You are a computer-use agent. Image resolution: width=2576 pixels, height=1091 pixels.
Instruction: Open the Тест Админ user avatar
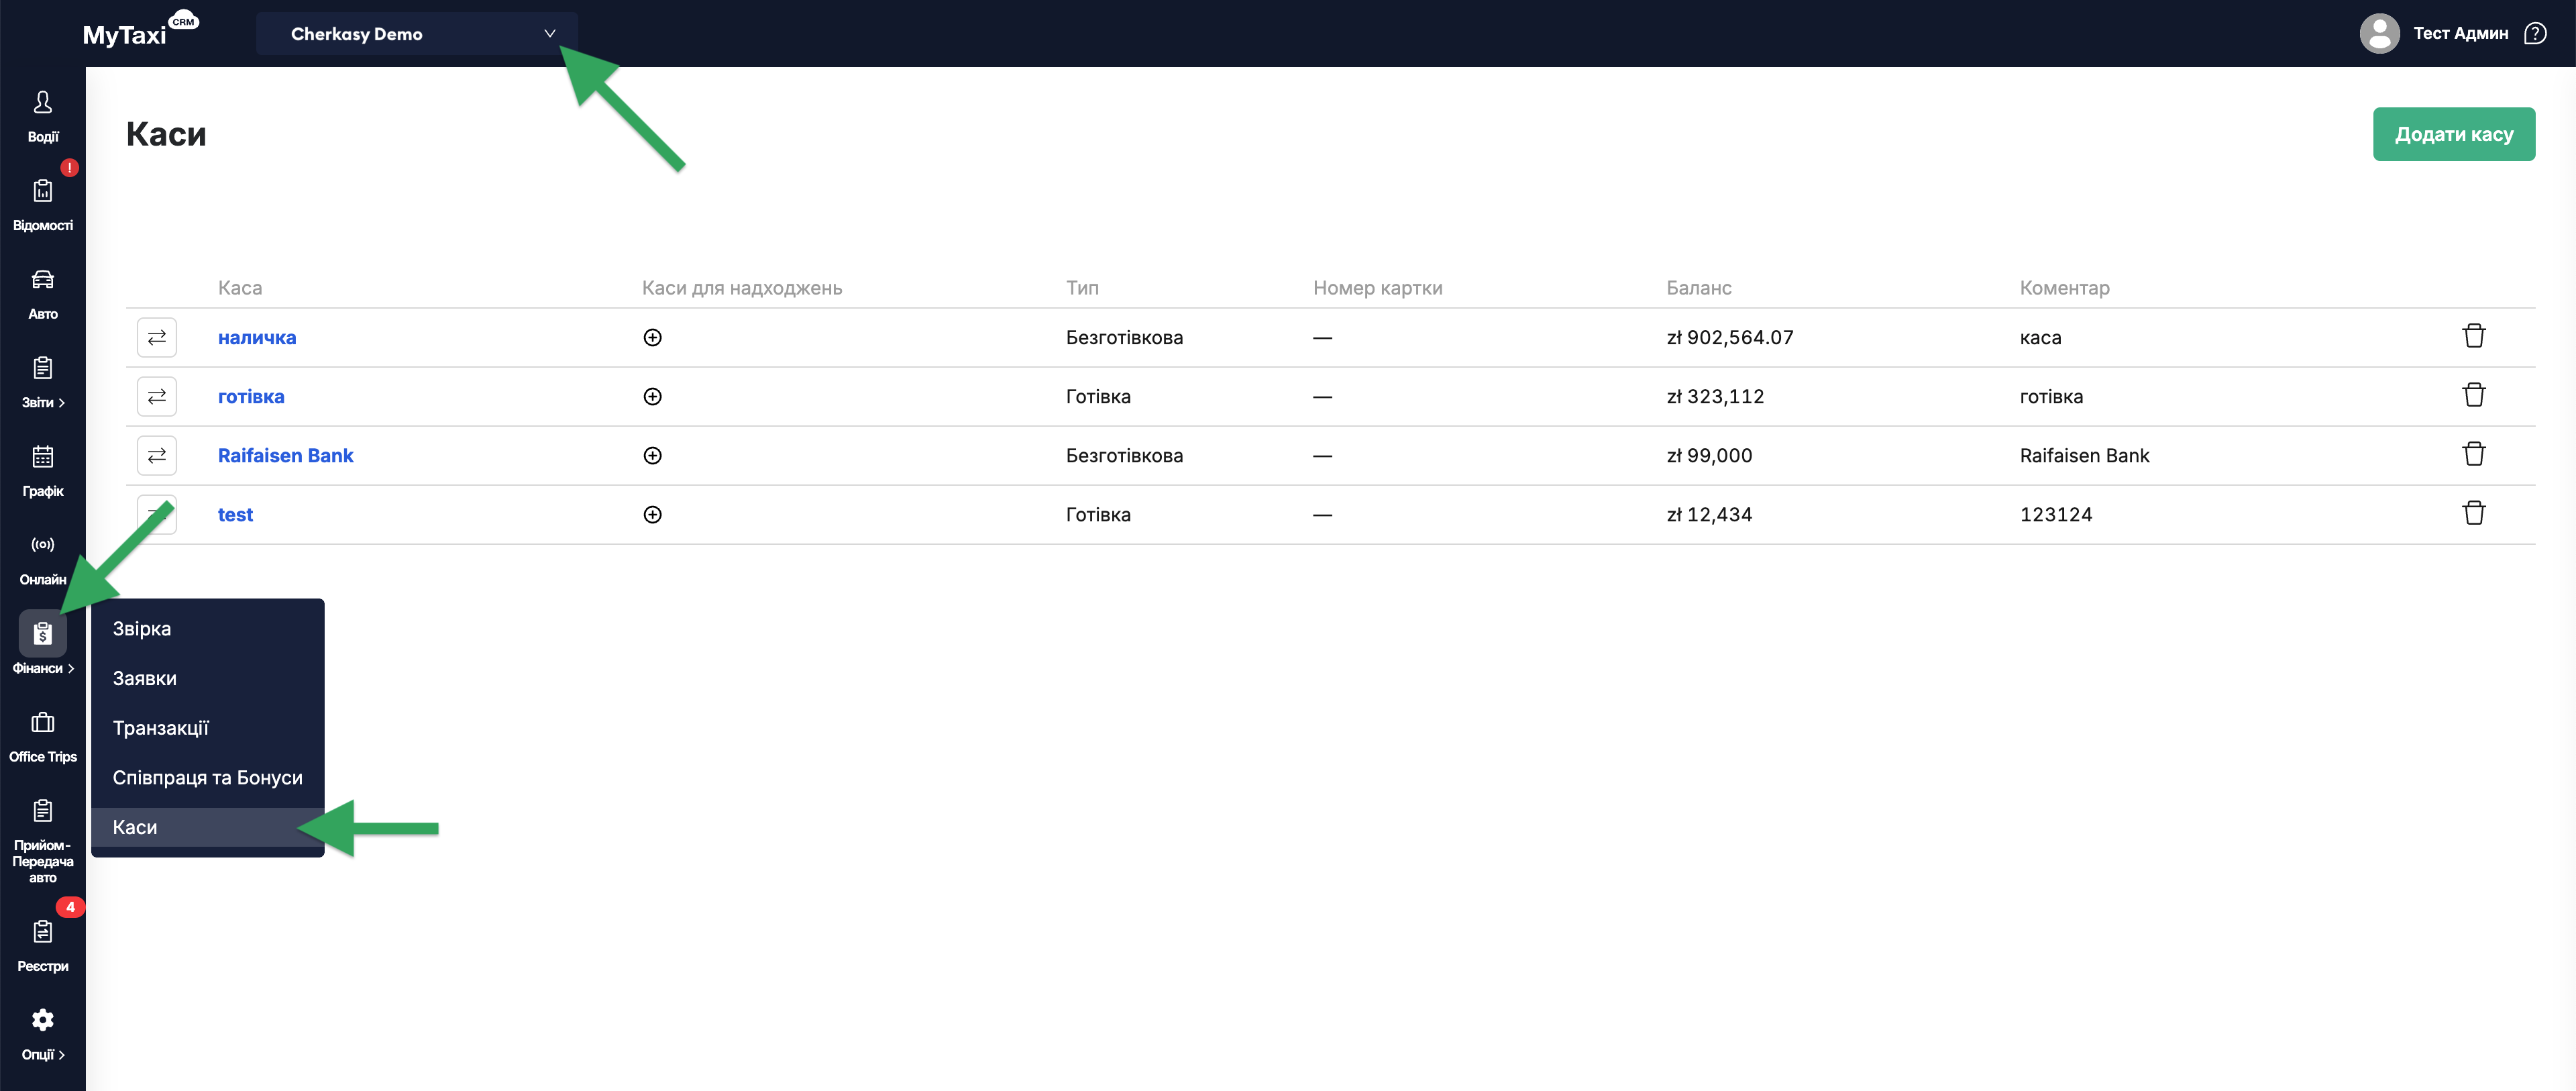point(2379,33)
